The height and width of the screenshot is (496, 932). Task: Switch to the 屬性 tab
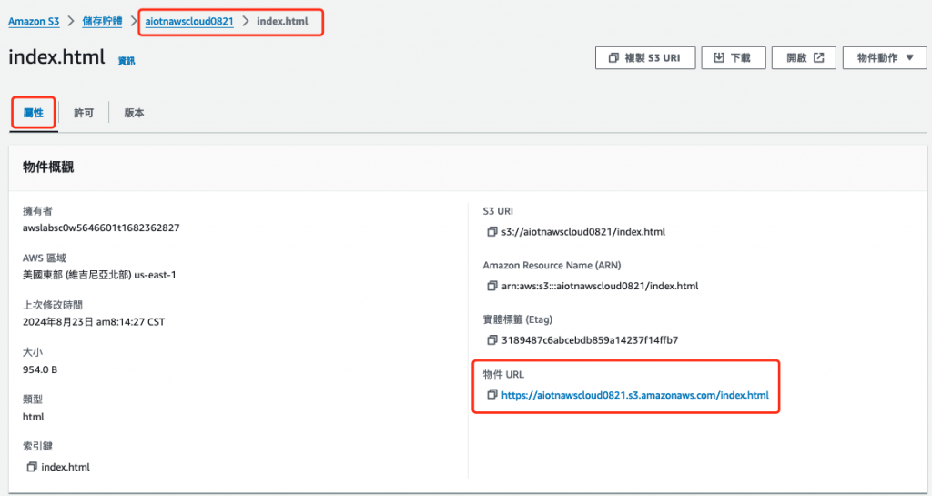[x=34, y=112]
